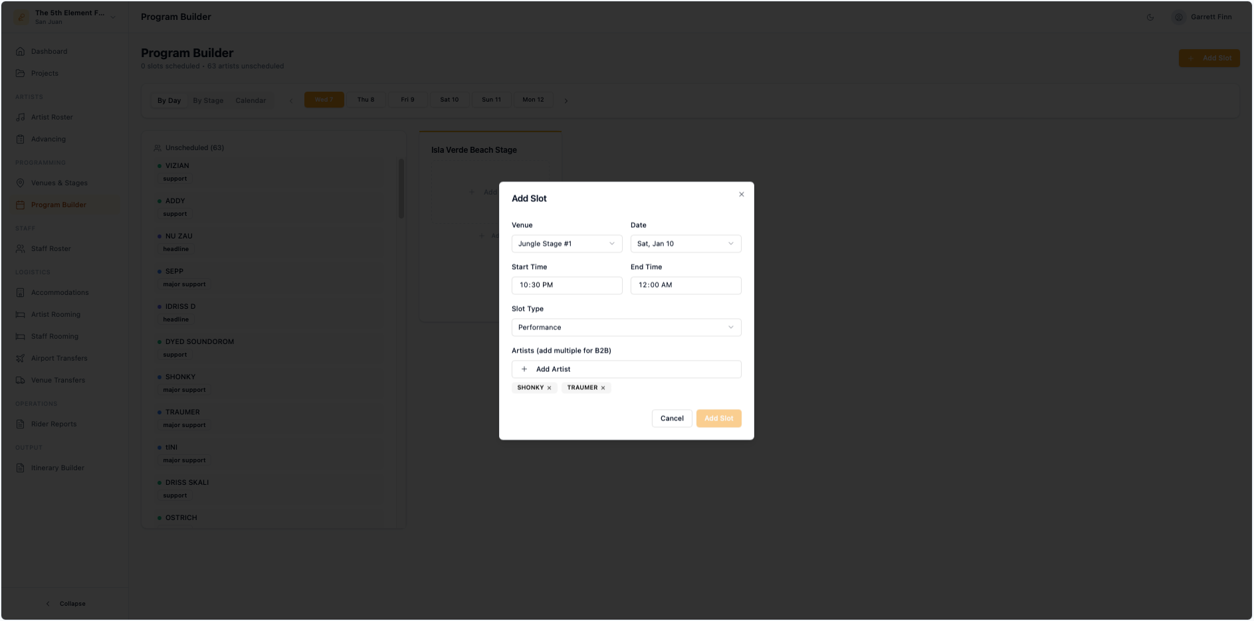Remove TRAUMER artist chip from slot
Image resolution: width=1254 pixels, height=621 pixels.
(603, 388)
